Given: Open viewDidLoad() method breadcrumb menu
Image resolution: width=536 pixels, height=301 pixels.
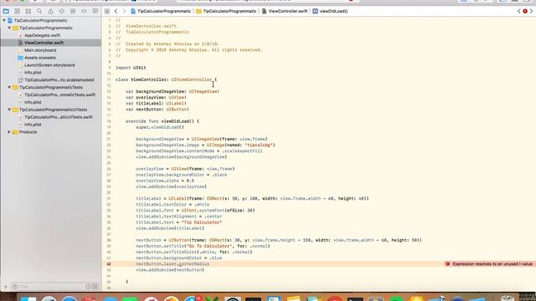Looking at the screenshot, I should point(330,11).
